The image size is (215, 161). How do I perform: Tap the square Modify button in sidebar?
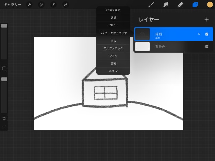[x=4, y=68]
